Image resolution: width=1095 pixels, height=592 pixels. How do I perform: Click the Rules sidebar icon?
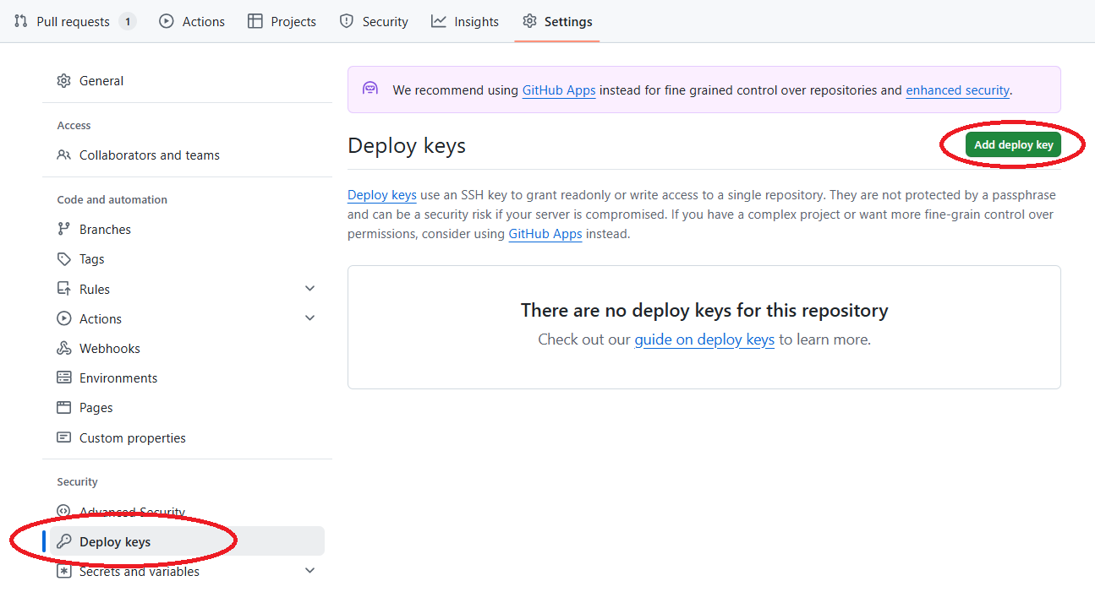pos(64,288)
